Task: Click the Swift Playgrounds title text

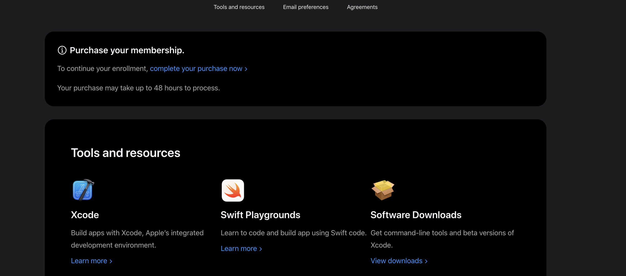Action: click(260, 215)
